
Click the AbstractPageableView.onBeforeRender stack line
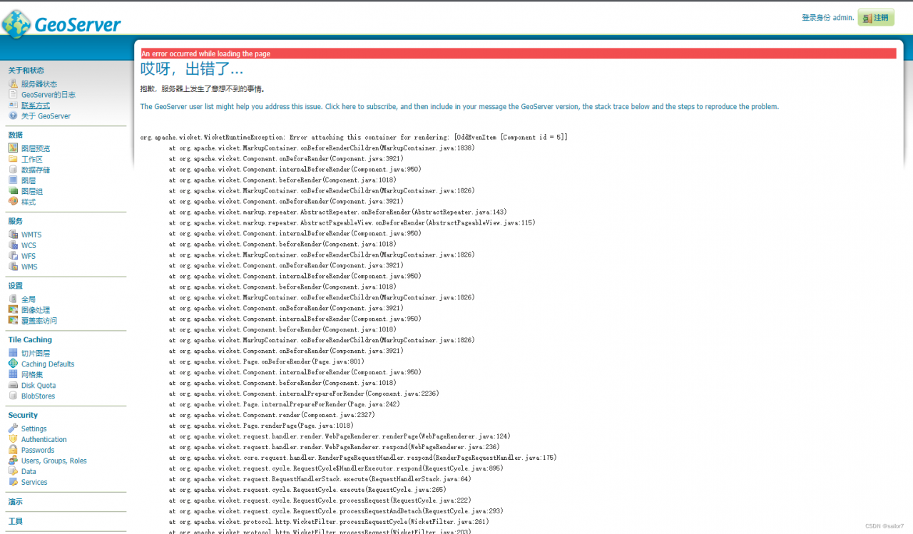(x=352, y=222)
